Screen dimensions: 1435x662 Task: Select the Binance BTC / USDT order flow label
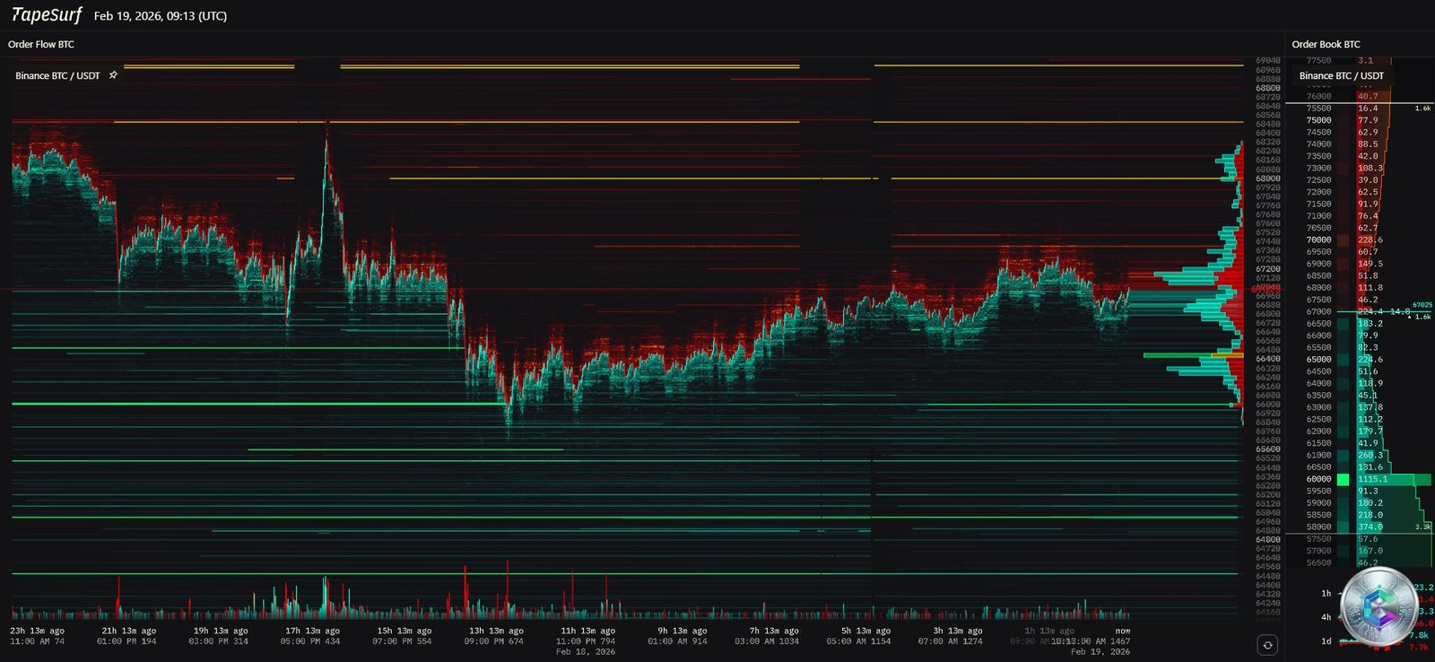point(57,75)
